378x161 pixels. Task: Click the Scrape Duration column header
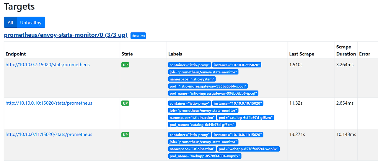coord(346,50)
